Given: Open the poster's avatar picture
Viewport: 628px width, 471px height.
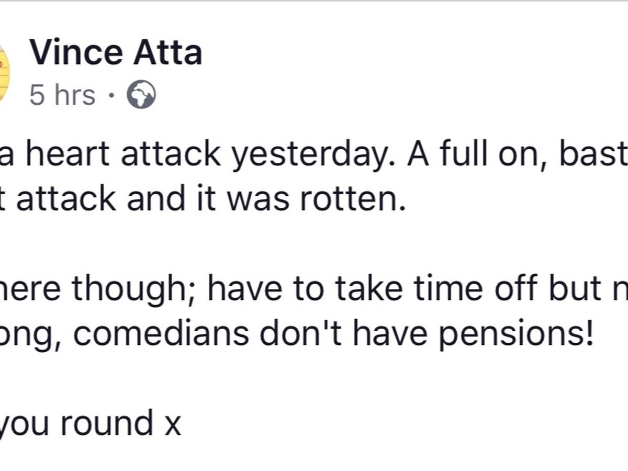Looking at the screenshot, I should click(4, 73).
